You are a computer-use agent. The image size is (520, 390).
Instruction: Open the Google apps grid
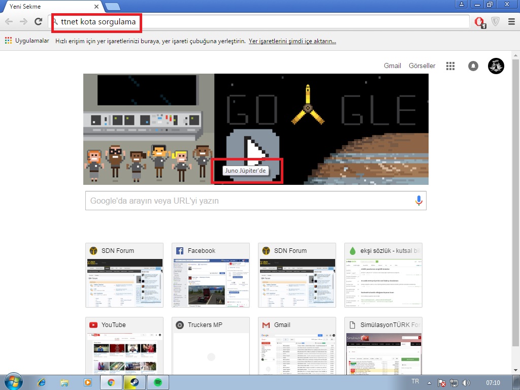tap(450, 66)
